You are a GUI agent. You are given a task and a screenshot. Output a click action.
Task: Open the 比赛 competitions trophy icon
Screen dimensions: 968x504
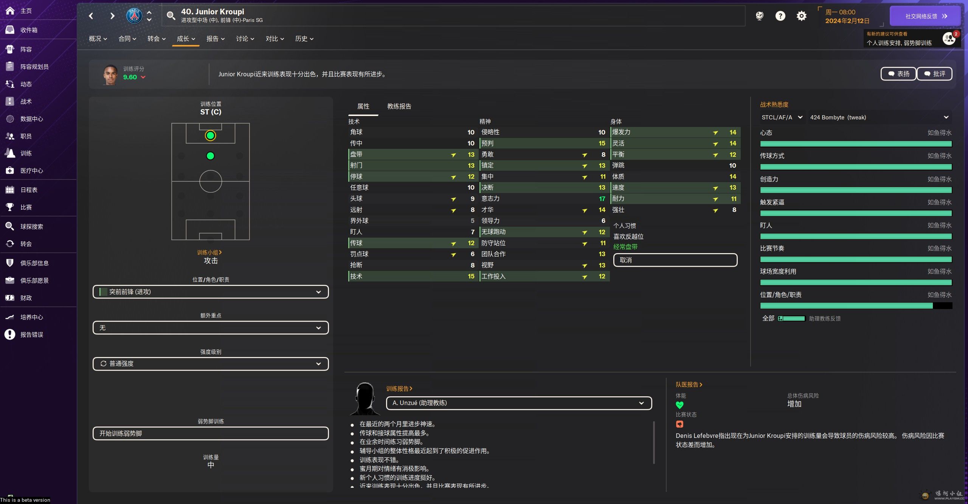(10, 207)
